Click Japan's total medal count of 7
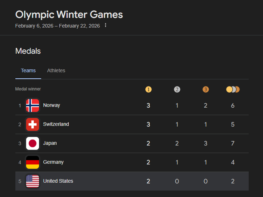 pyautogui.click(x=233, y=143)
